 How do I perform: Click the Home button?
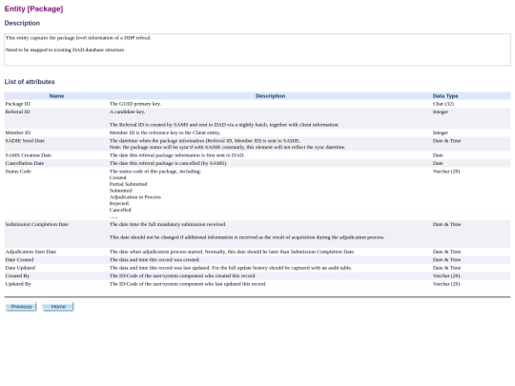(58, 307)
